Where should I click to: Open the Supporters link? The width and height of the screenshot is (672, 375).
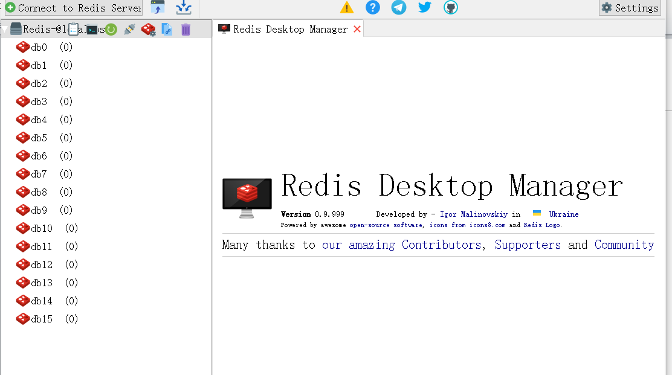tap(528, 245)
